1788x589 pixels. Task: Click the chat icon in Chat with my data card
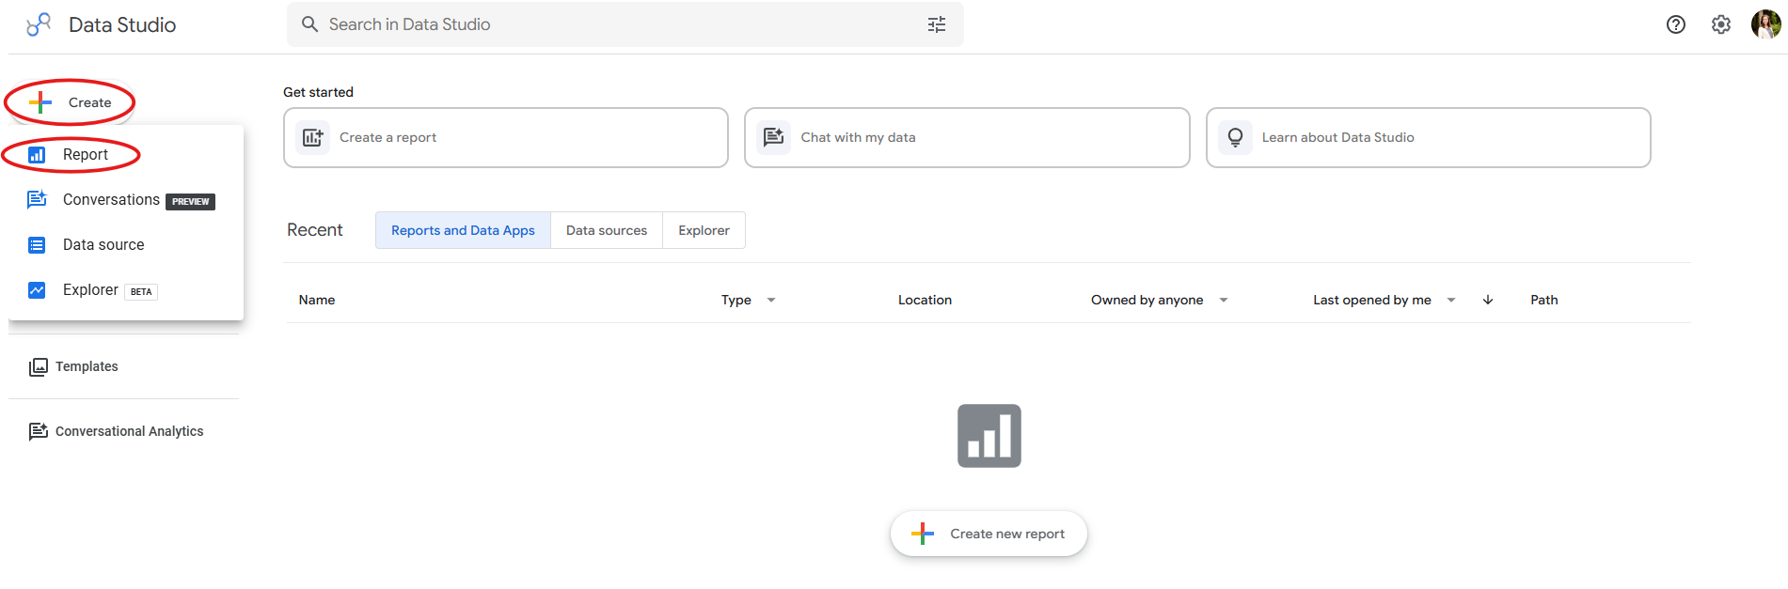[774, 137]
